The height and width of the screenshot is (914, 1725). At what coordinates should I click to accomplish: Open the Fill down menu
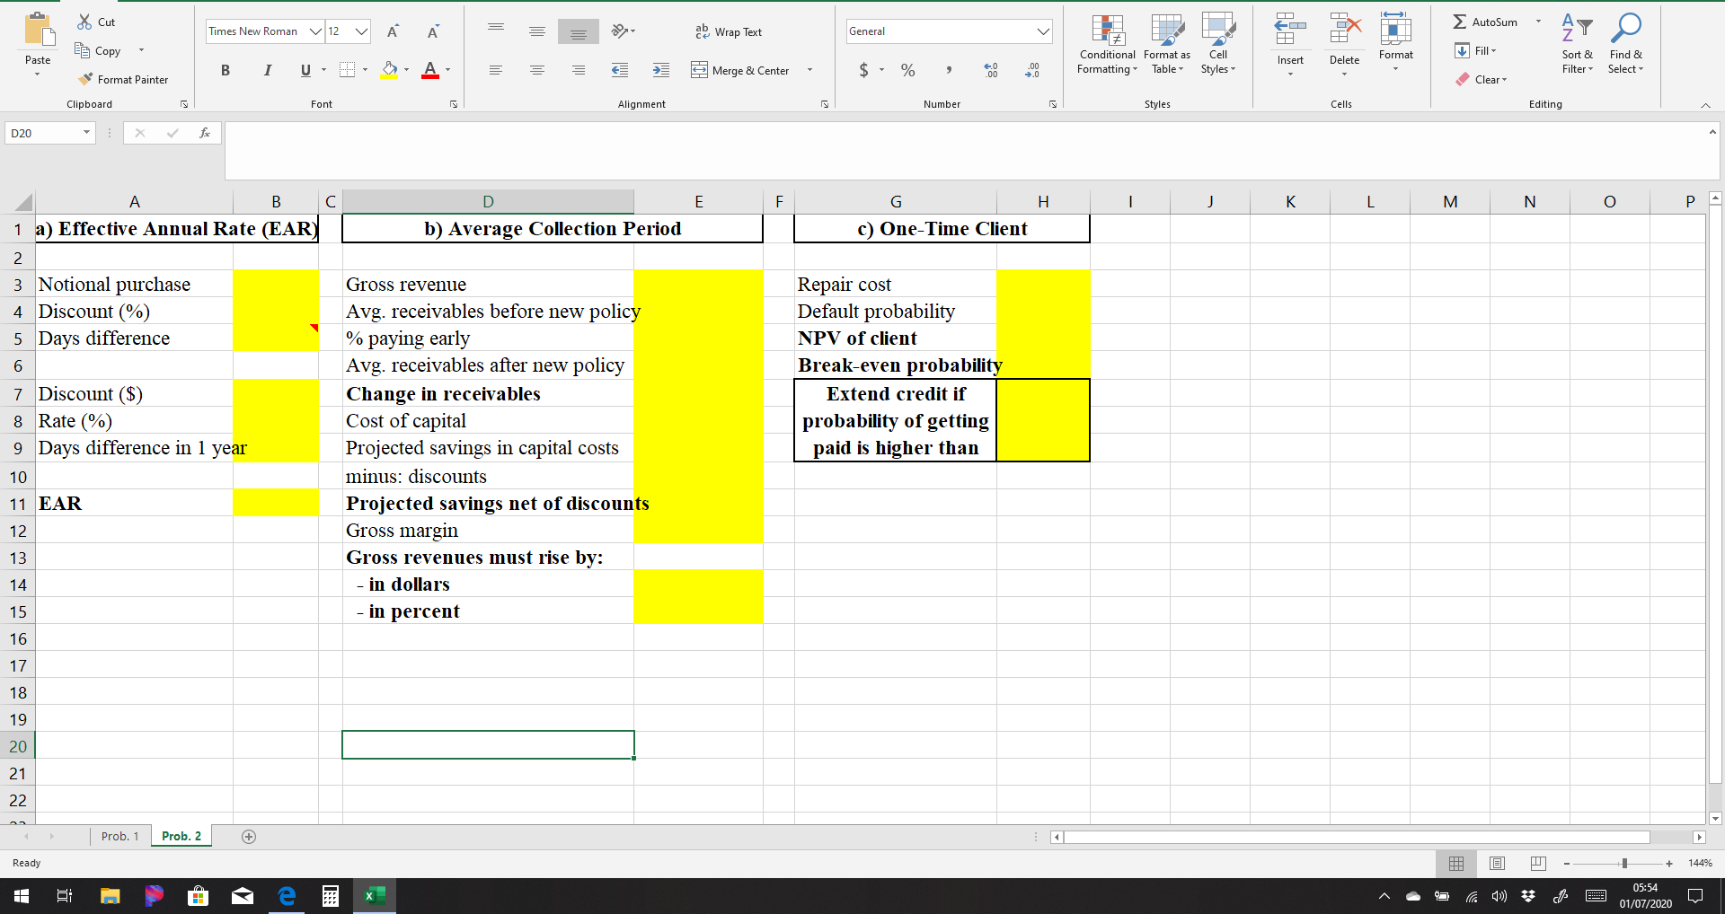pyautogui.click(x=1475, y=50)
